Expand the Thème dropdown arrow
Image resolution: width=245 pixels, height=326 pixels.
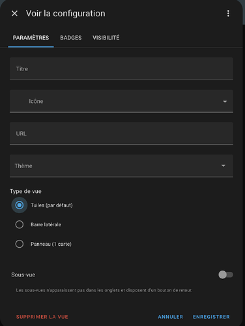[223, 166]
